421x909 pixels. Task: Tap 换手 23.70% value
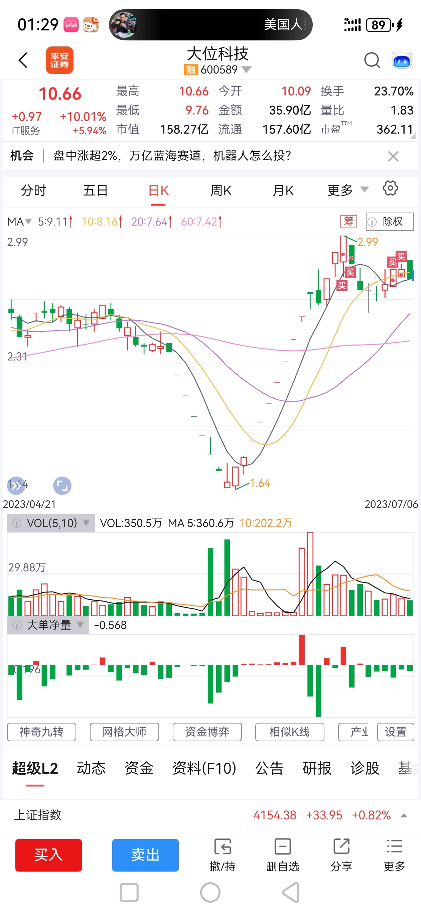394,91
